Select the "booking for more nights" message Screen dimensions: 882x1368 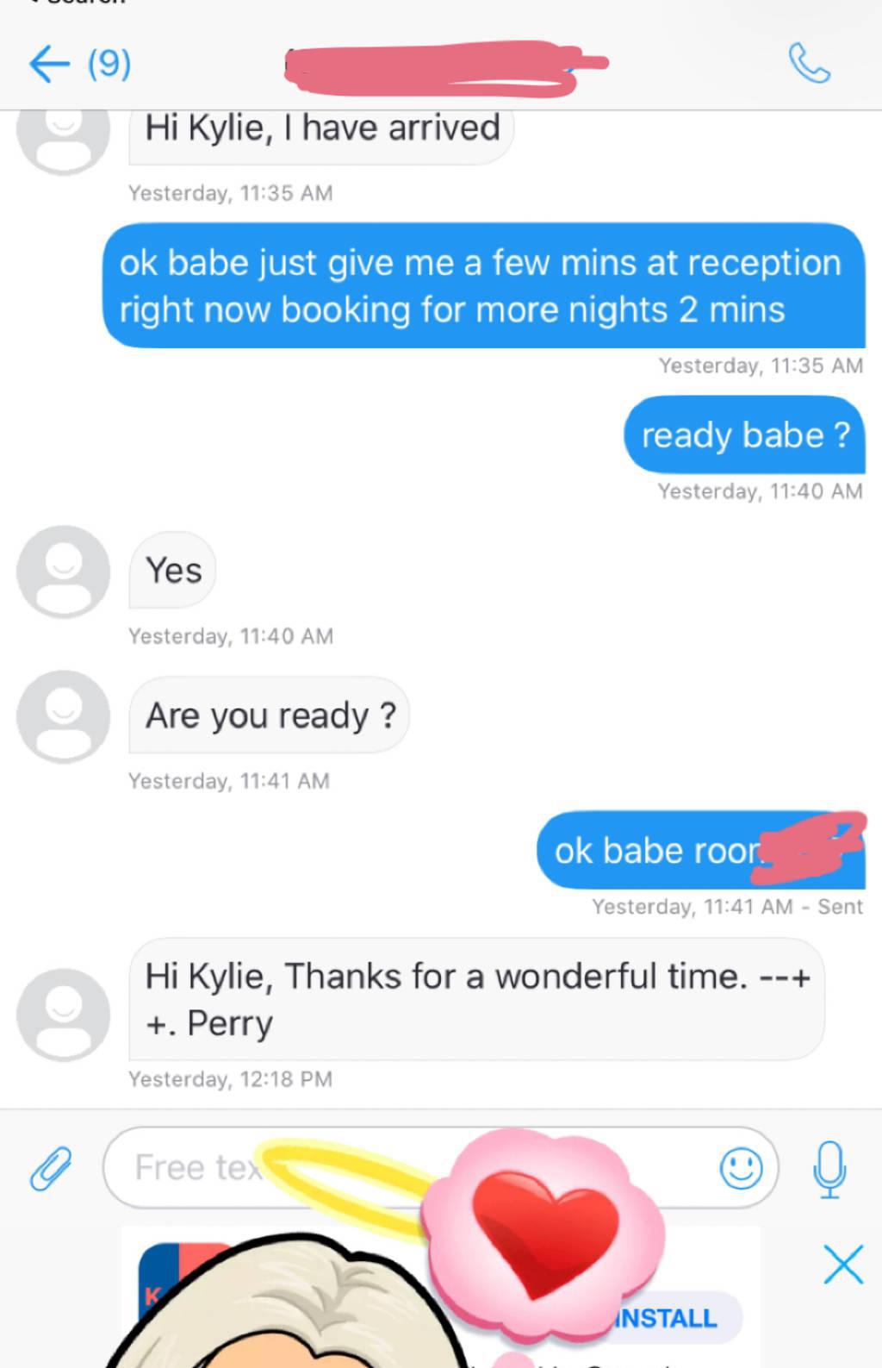[484, 285]
